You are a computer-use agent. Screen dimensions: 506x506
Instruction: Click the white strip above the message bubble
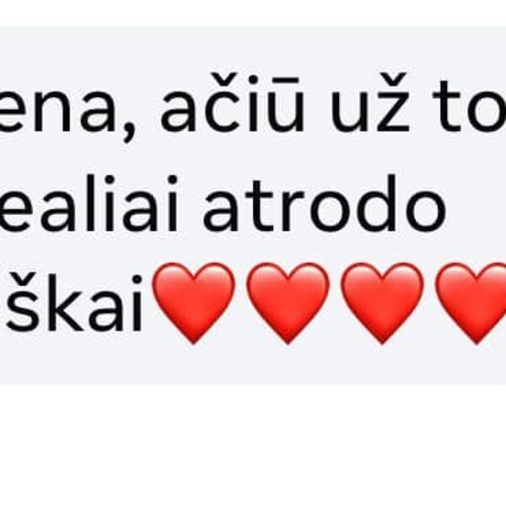[253, 13]
